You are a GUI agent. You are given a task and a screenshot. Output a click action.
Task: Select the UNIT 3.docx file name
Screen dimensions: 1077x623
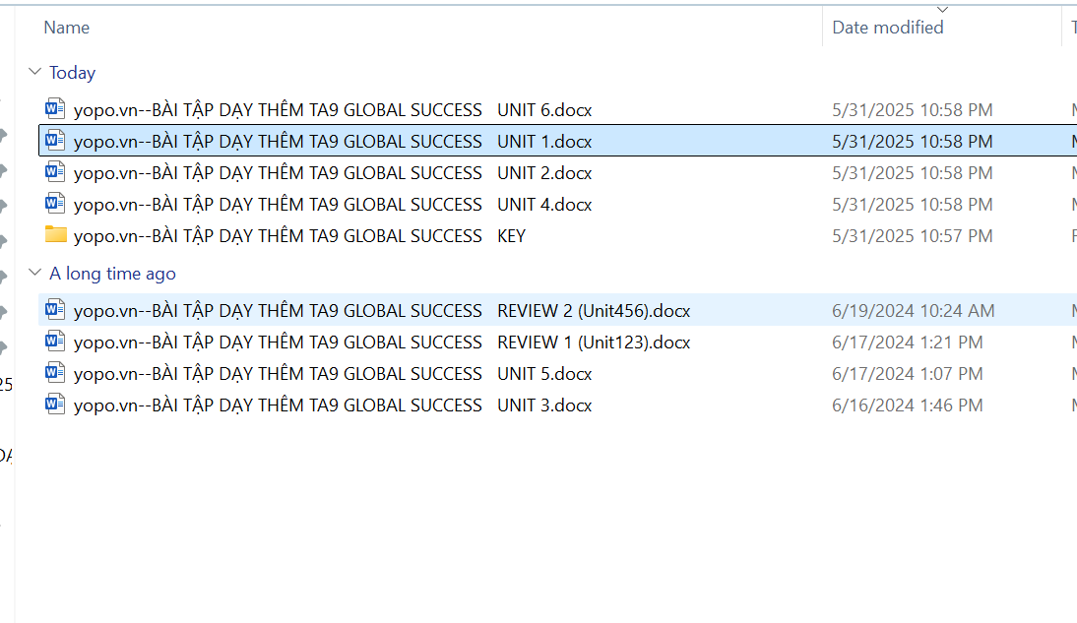333,405
